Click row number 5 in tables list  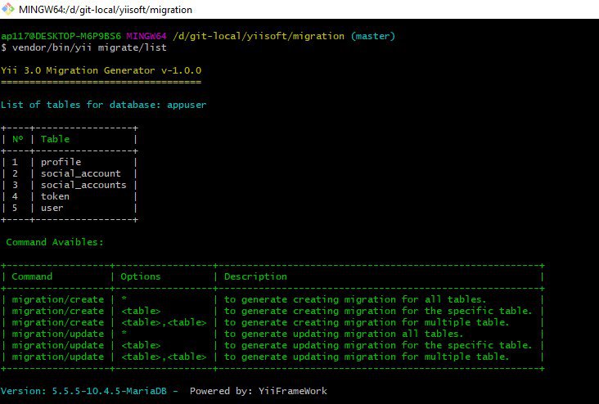15,208
